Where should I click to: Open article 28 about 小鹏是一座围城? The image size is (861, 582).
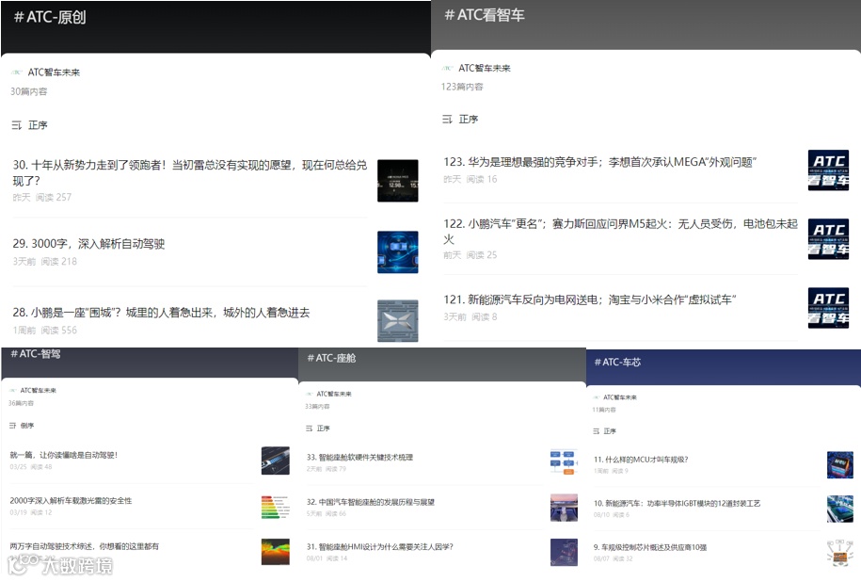pos(161,313)
